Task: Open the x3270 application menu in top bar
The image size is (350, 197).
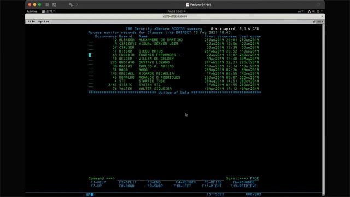Action: point(49,11)
